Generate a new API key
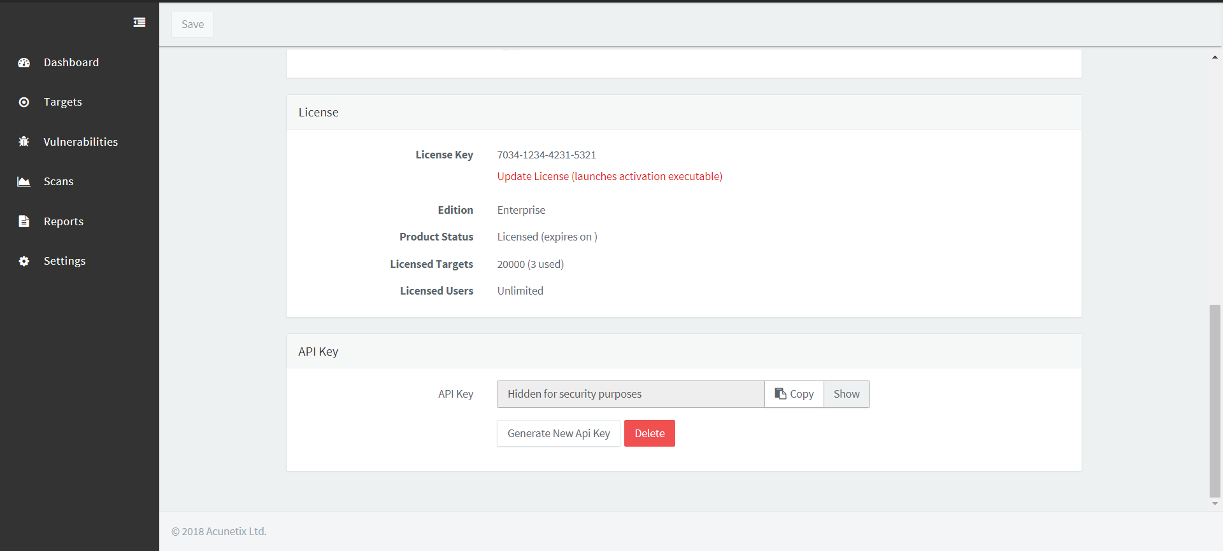The width and height of the screenshot is (1223, 551). click(559, 433)
